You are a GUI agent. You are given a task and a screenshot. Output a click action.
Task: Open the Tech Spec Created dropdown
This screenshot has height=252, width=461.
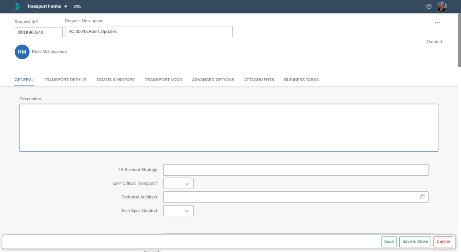click(178, 211)
